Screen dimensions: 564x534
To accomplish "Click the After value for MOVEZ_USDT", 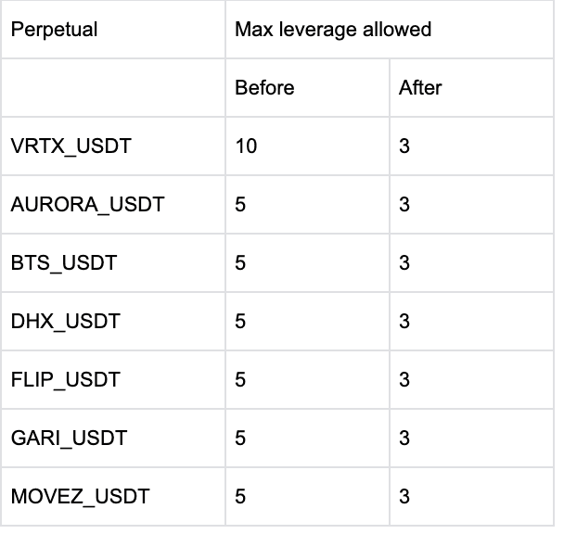I will tap(404, 497).
